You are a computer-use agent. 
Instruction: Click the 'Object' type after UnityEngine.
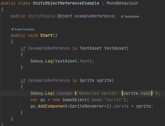point(65,16)
